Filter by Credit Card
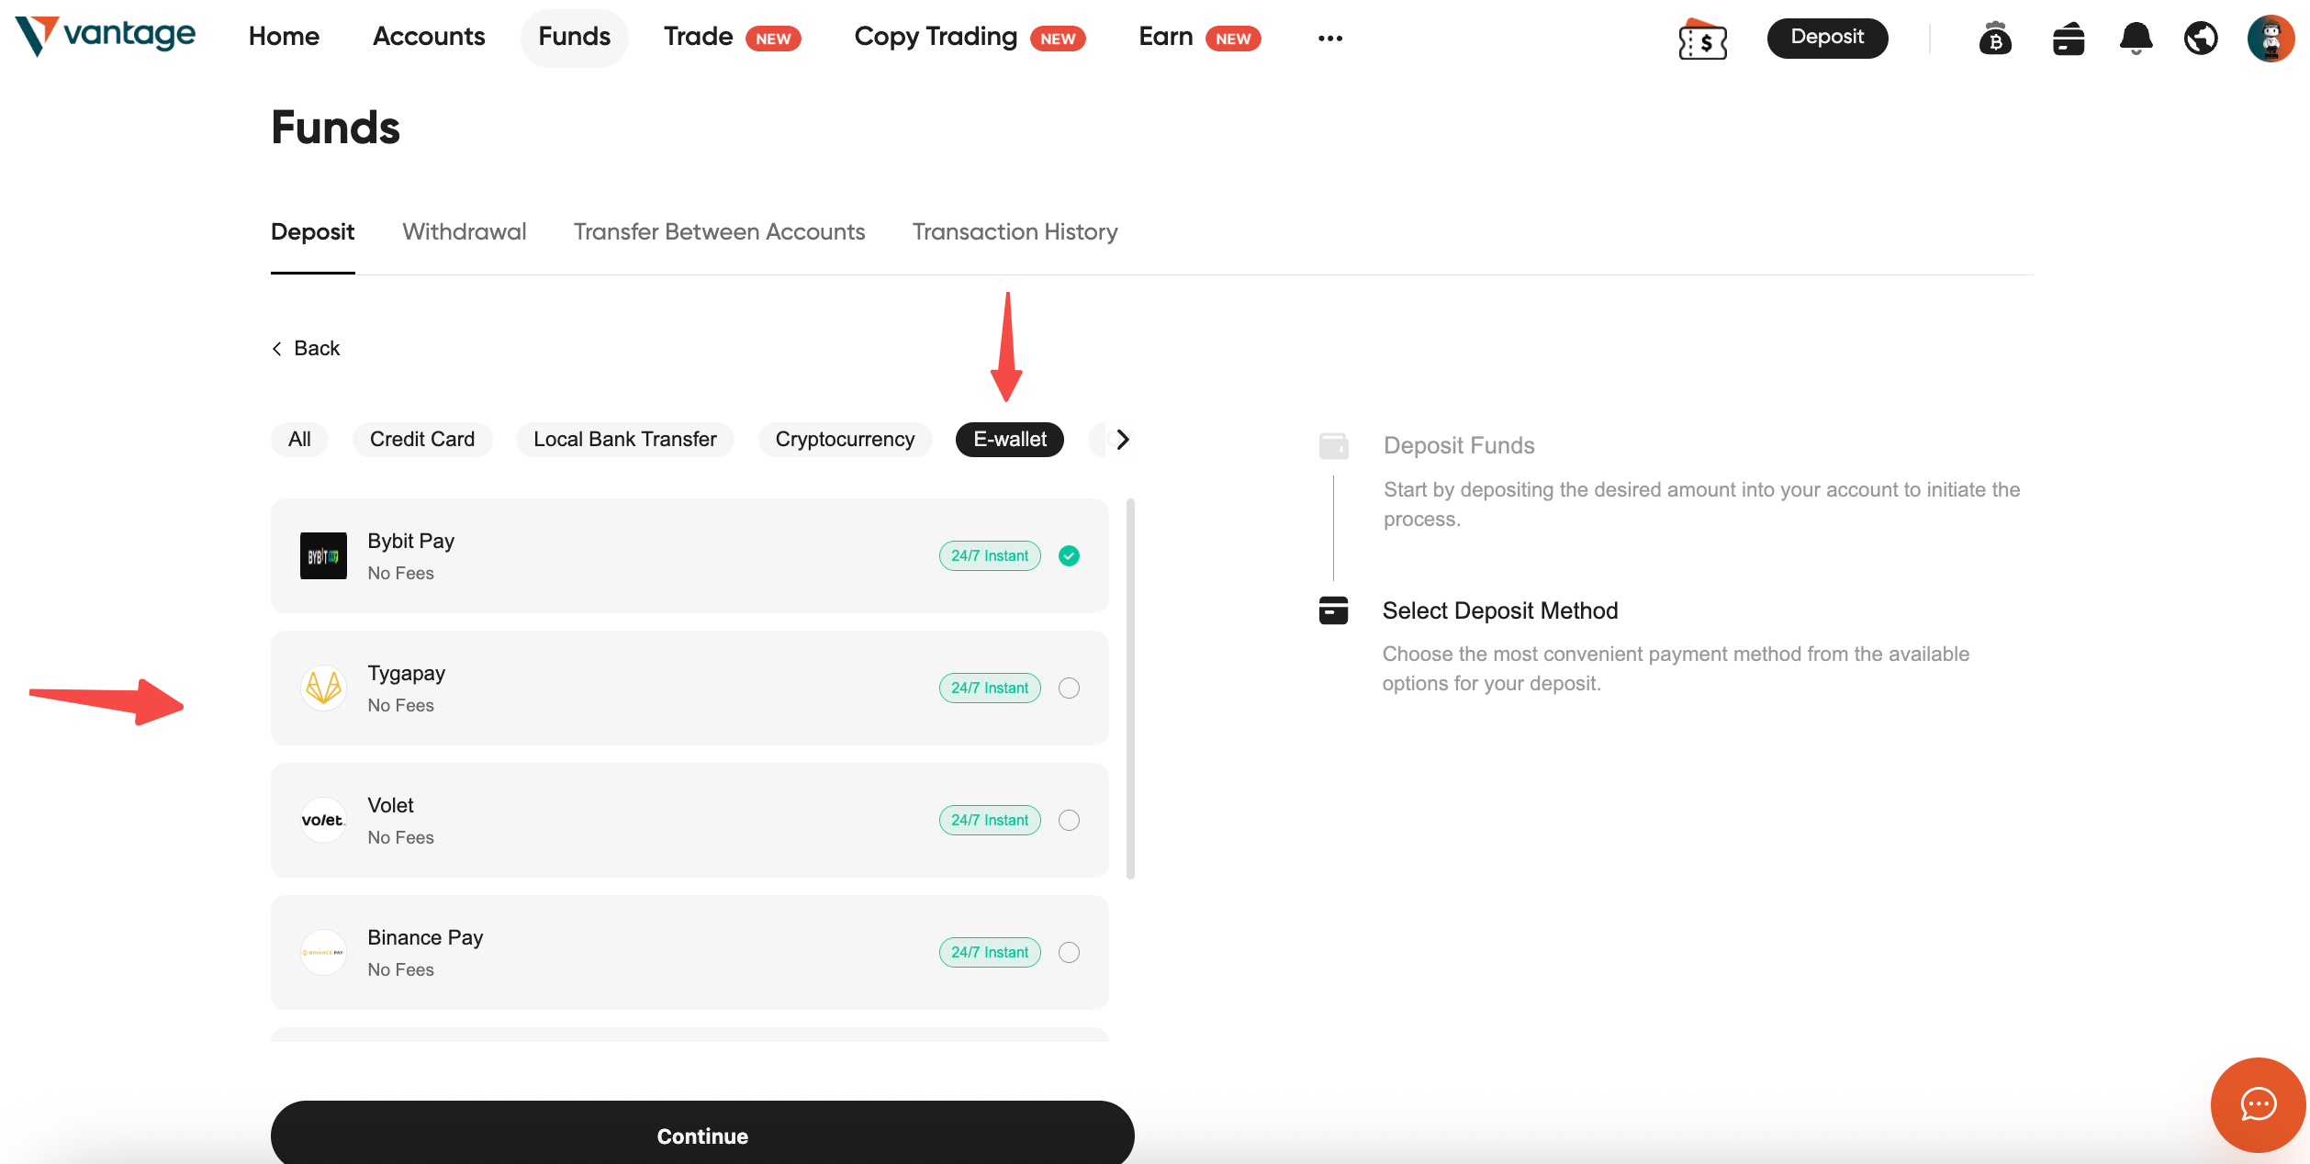This screenshot has height=1164, width=2310. (x=422, y=440)
